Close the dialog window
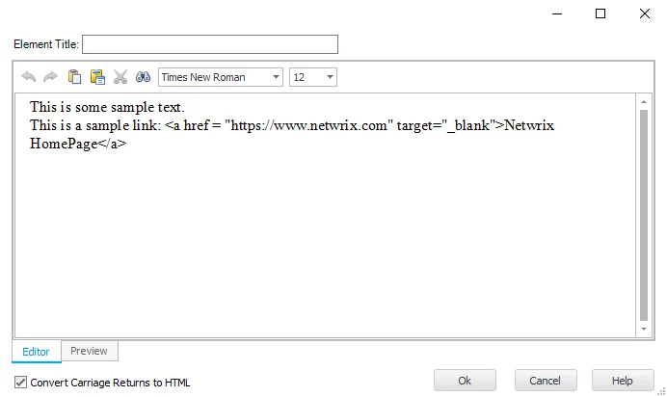The width and height of the screenshot is (667, 397). tap(645, 14)
